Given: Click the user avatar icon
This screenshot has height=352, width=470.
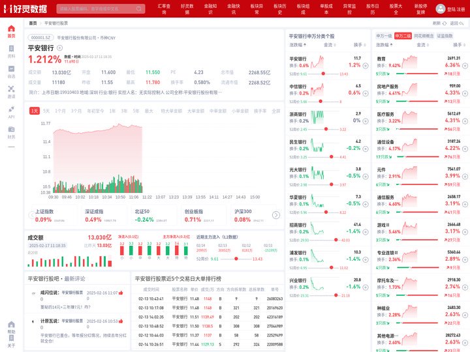Looking at the screenshot, I should (x=441, y=8).
